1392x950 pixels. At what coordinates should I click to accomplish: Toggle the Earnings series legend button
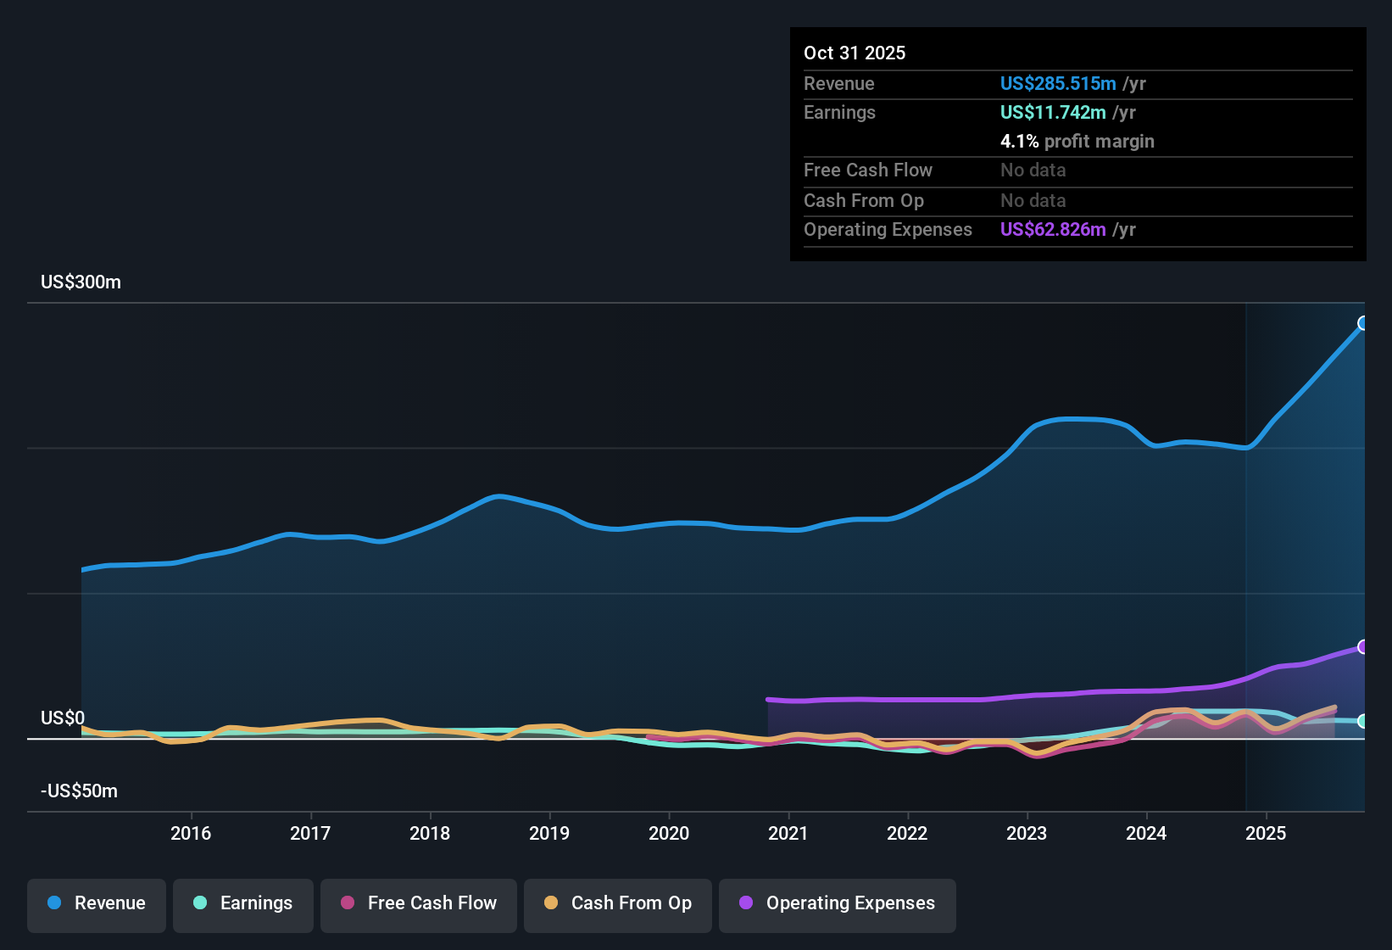(243, 905)
